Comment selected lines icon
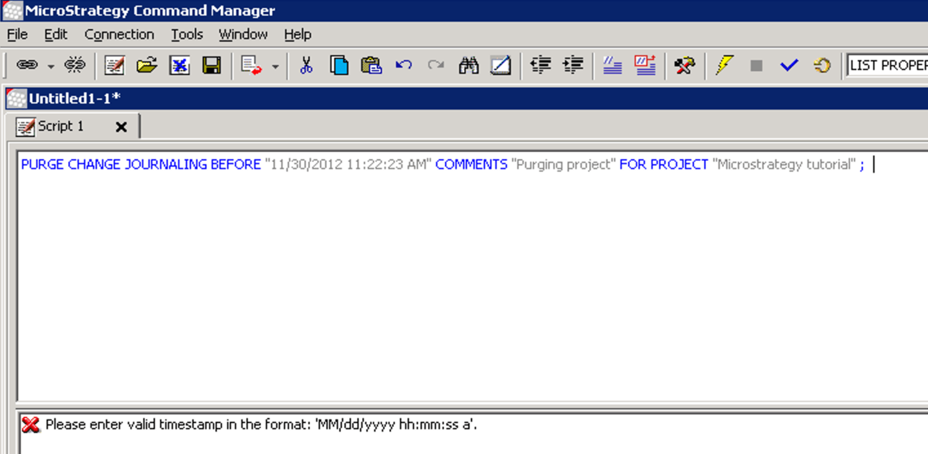Image resolution: width=928 pixels, height=454 pixels. click(x=612, y=65)
